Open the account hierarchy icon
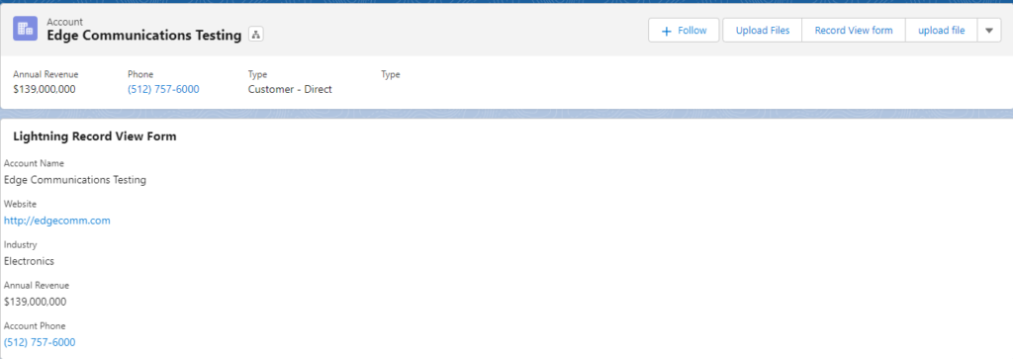The height and width of the screenshot is (359, 1013). coord(256,35)
